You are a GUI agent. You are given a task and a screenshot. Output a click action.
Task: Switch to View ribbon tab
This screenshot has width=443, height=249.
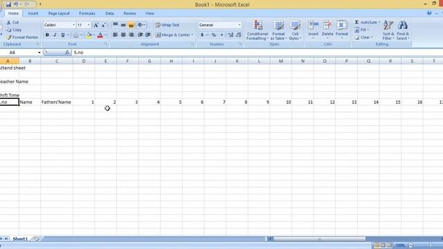(150, 13)
